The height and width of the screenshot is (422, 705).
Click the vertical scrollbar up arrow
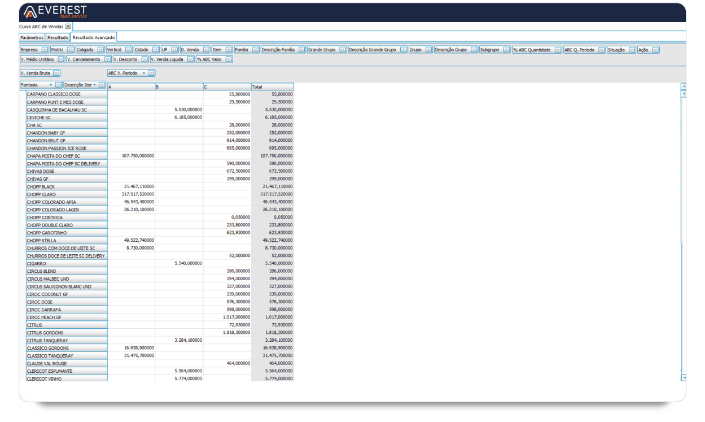coord(684,87)
